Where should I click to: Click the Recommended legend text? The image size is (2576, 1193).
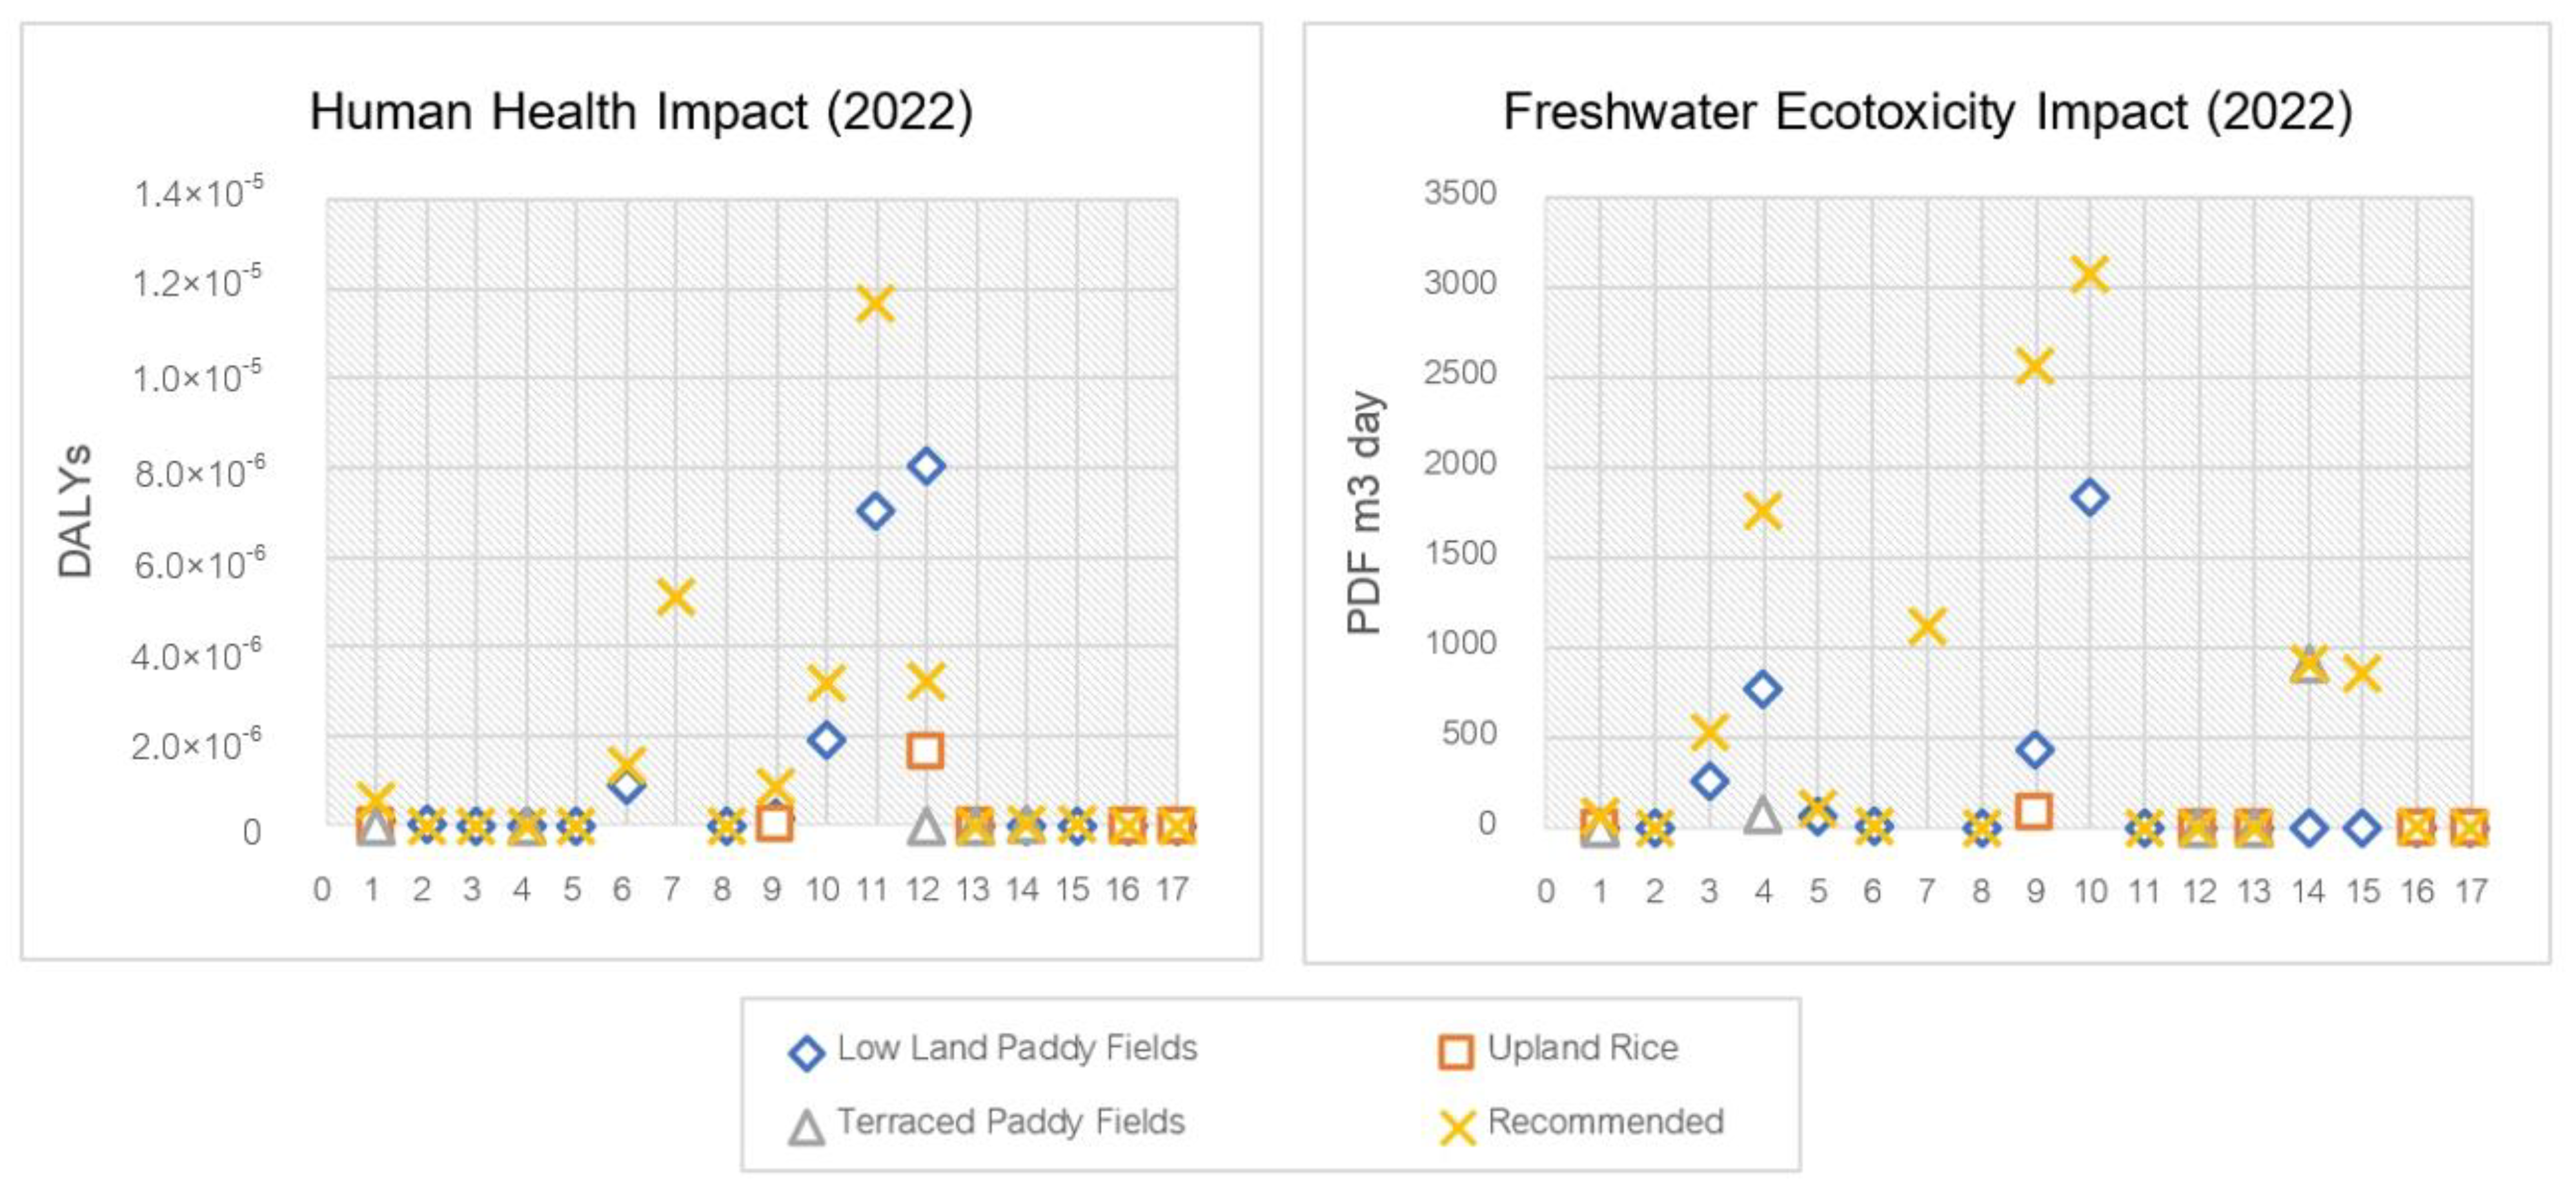pos(1605,1122)
